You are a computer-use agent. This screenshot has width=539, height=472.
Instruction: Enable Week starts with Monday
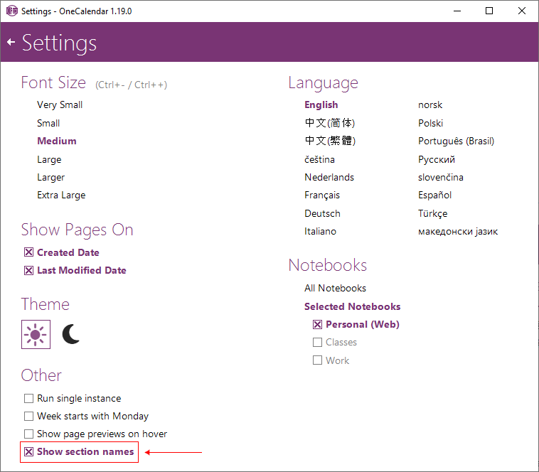pyautogui.click(x=29, y=416)
